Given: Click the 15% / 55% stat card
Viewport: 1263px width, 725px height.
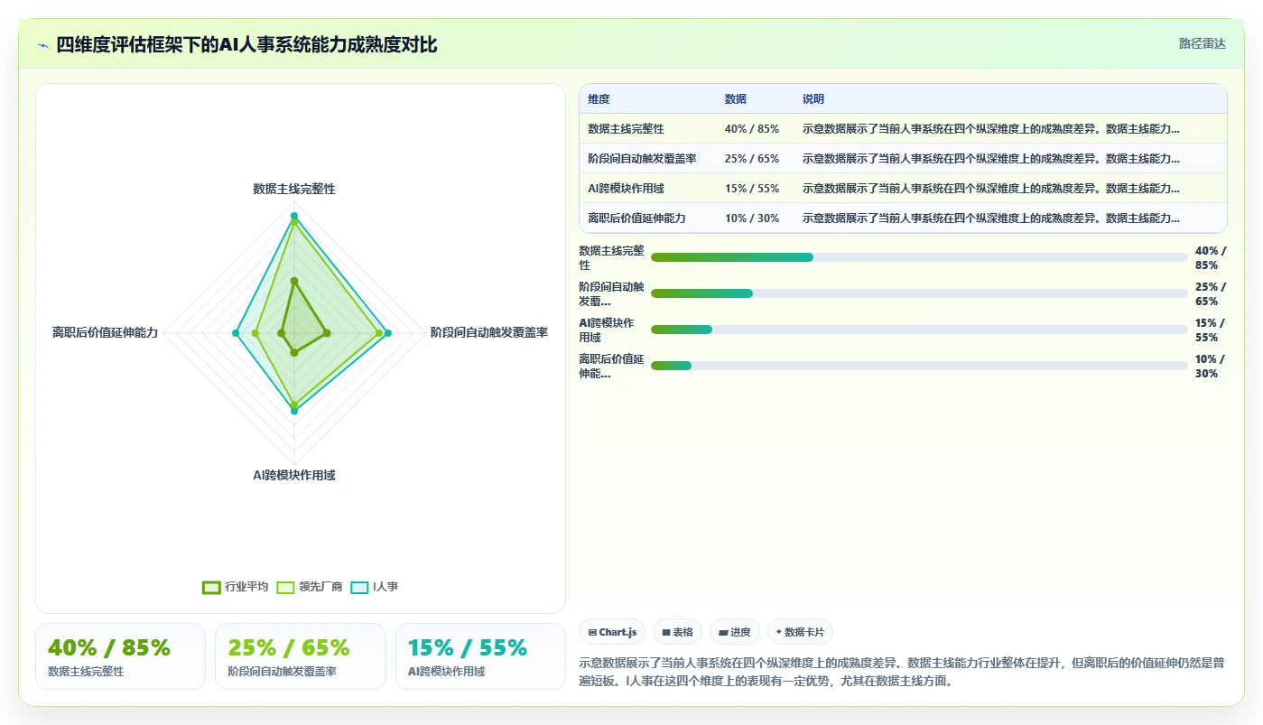Looking at the screenshot, I should pyautogui.click(x=480, y=656).
